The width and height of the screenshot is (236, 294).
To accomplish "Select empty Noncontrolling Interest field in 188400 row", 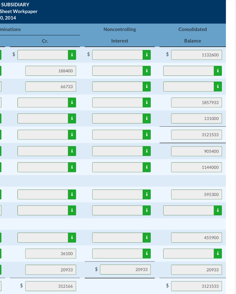I will 117,71.
